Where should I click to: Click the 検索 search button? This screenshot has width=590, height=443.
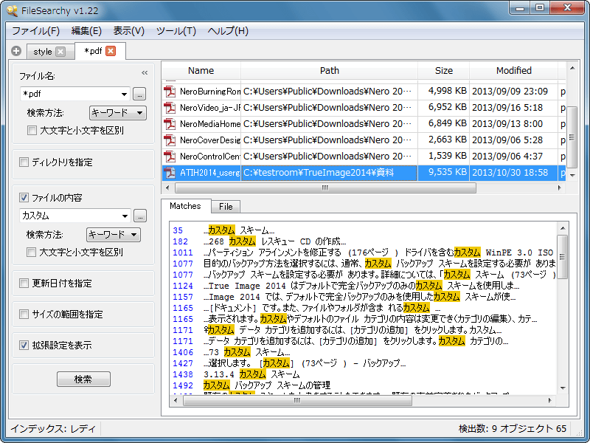click(83, 379)
